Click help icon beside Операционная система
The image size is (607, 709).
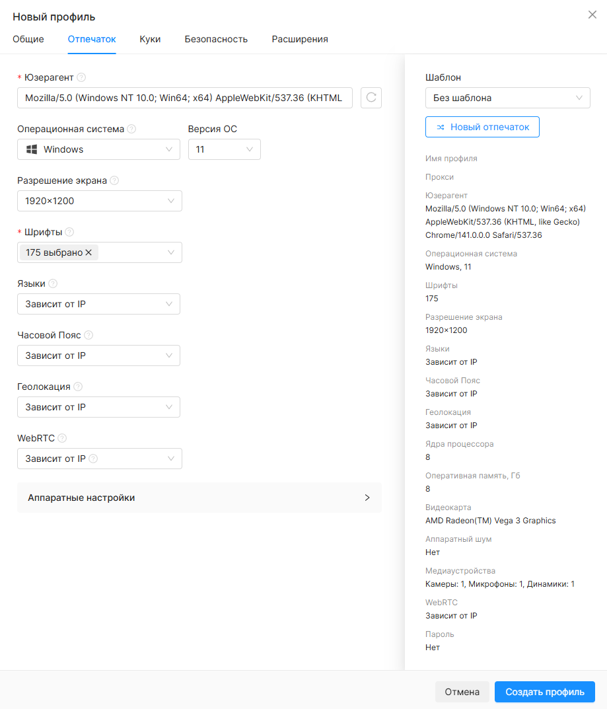[x=131, y=129]
